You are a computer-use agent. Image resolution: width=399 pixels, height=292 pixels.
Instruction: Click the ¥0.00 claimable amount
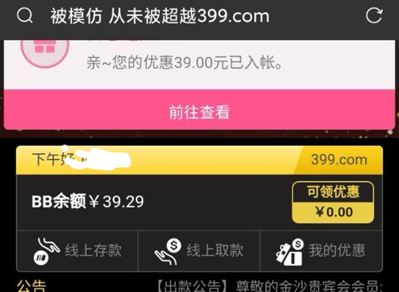[334, 212]
